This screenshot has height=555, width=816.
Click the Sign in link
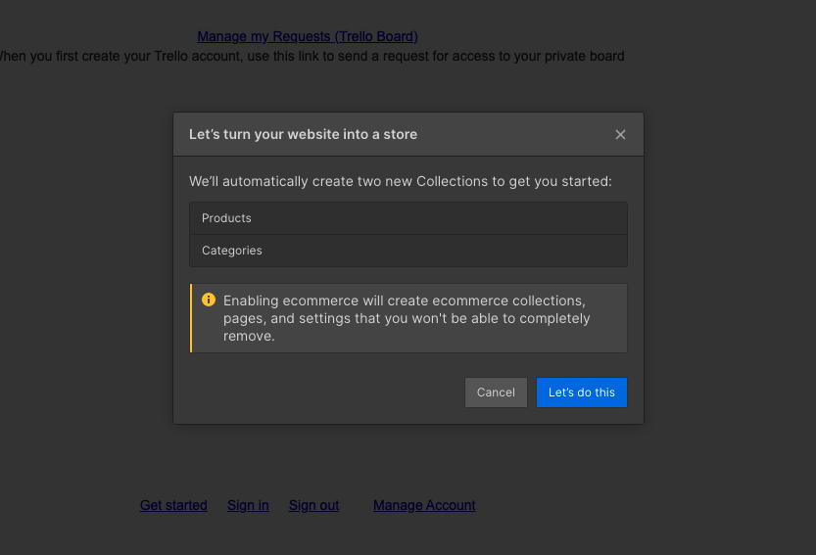pyautogui.click(x=248, y=505)
